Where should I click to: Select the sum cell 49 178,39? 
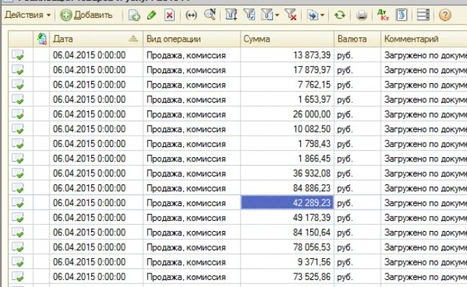tap(287, 217)
